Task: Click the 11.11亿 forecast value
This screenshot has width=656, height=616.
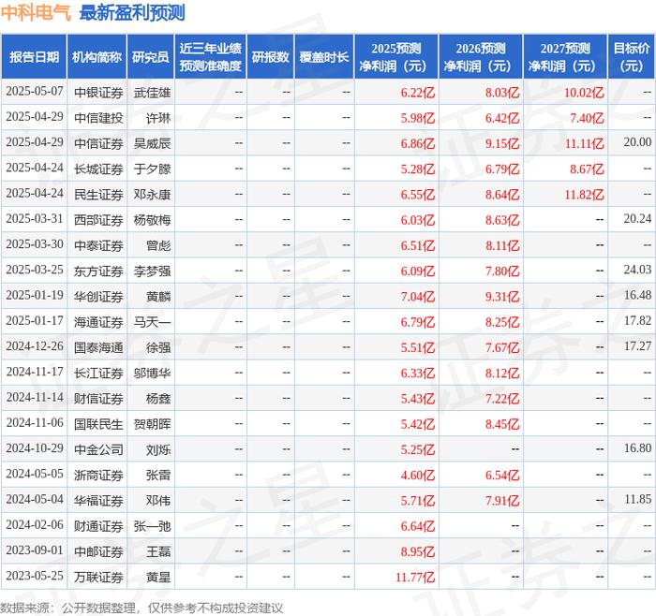Action: [x=585, y=143]
